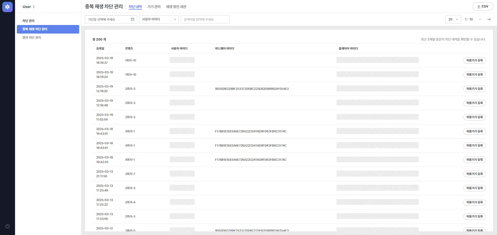The image size is (497, 235).
Task: Click 허용기기 등록 for the 2025-03-19 18:19:24 row
Action: (474, 75)
